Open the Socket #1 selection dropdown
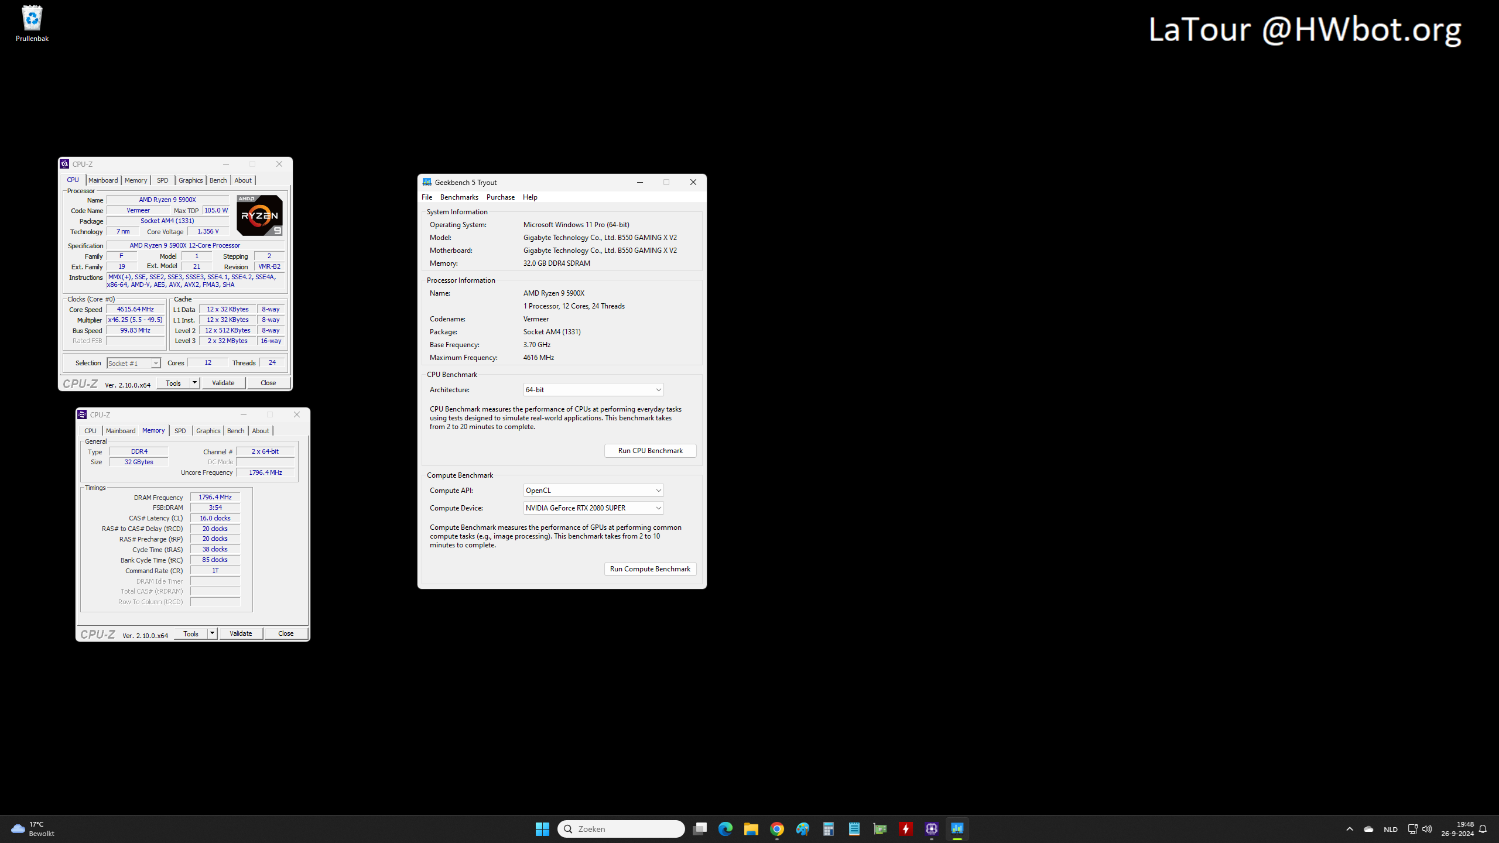The width and height of the screenshot is (1499, 843). (134, 364)
